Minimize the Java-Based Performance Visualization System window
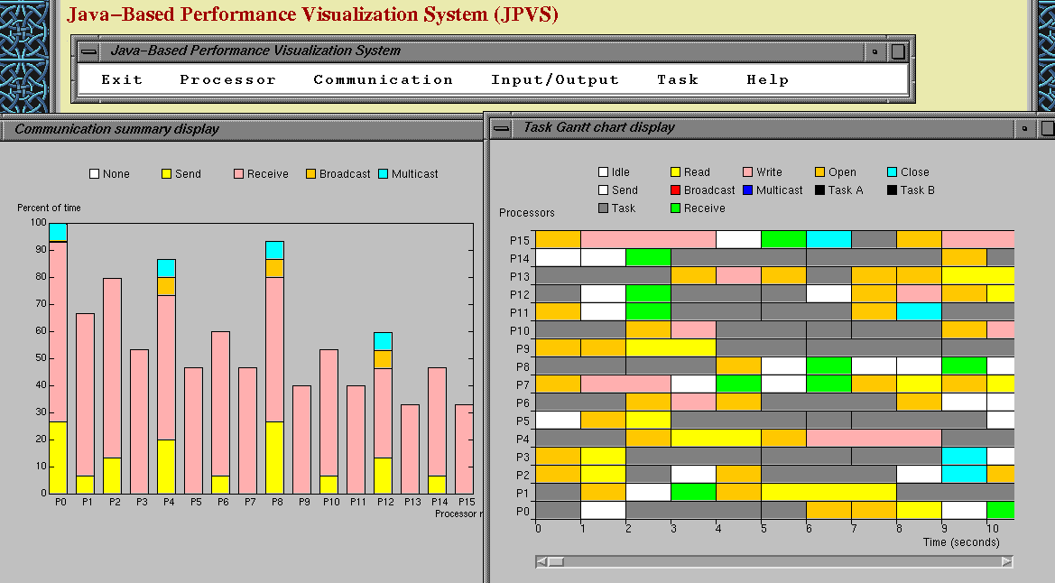Image resolution: width=1055 pixels, height=583 pixels. click(x=875, y=51)
